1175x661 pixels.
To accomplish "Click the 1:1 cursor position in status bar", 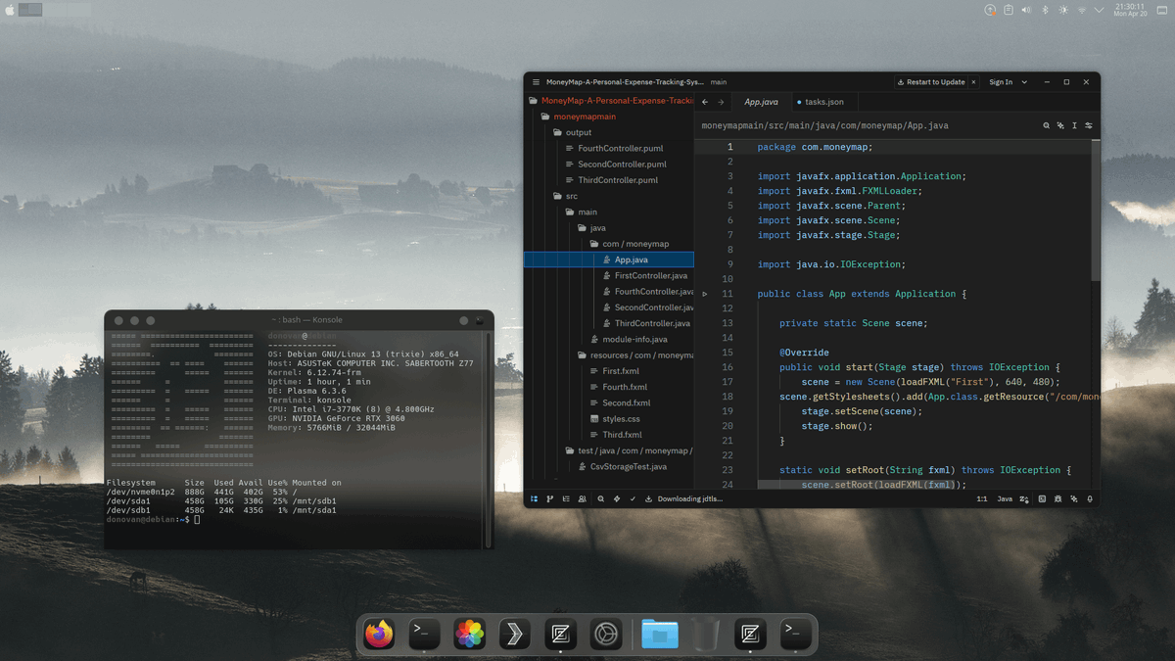I will click(x=982, y=498).
